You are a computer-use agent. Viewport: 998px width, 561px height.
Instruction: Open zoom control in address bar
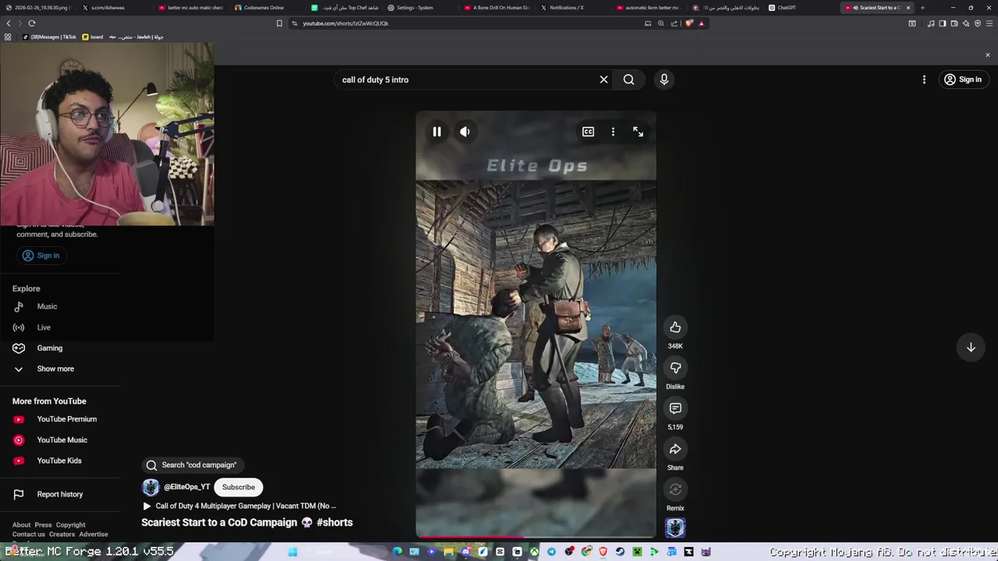click(661, 23)
